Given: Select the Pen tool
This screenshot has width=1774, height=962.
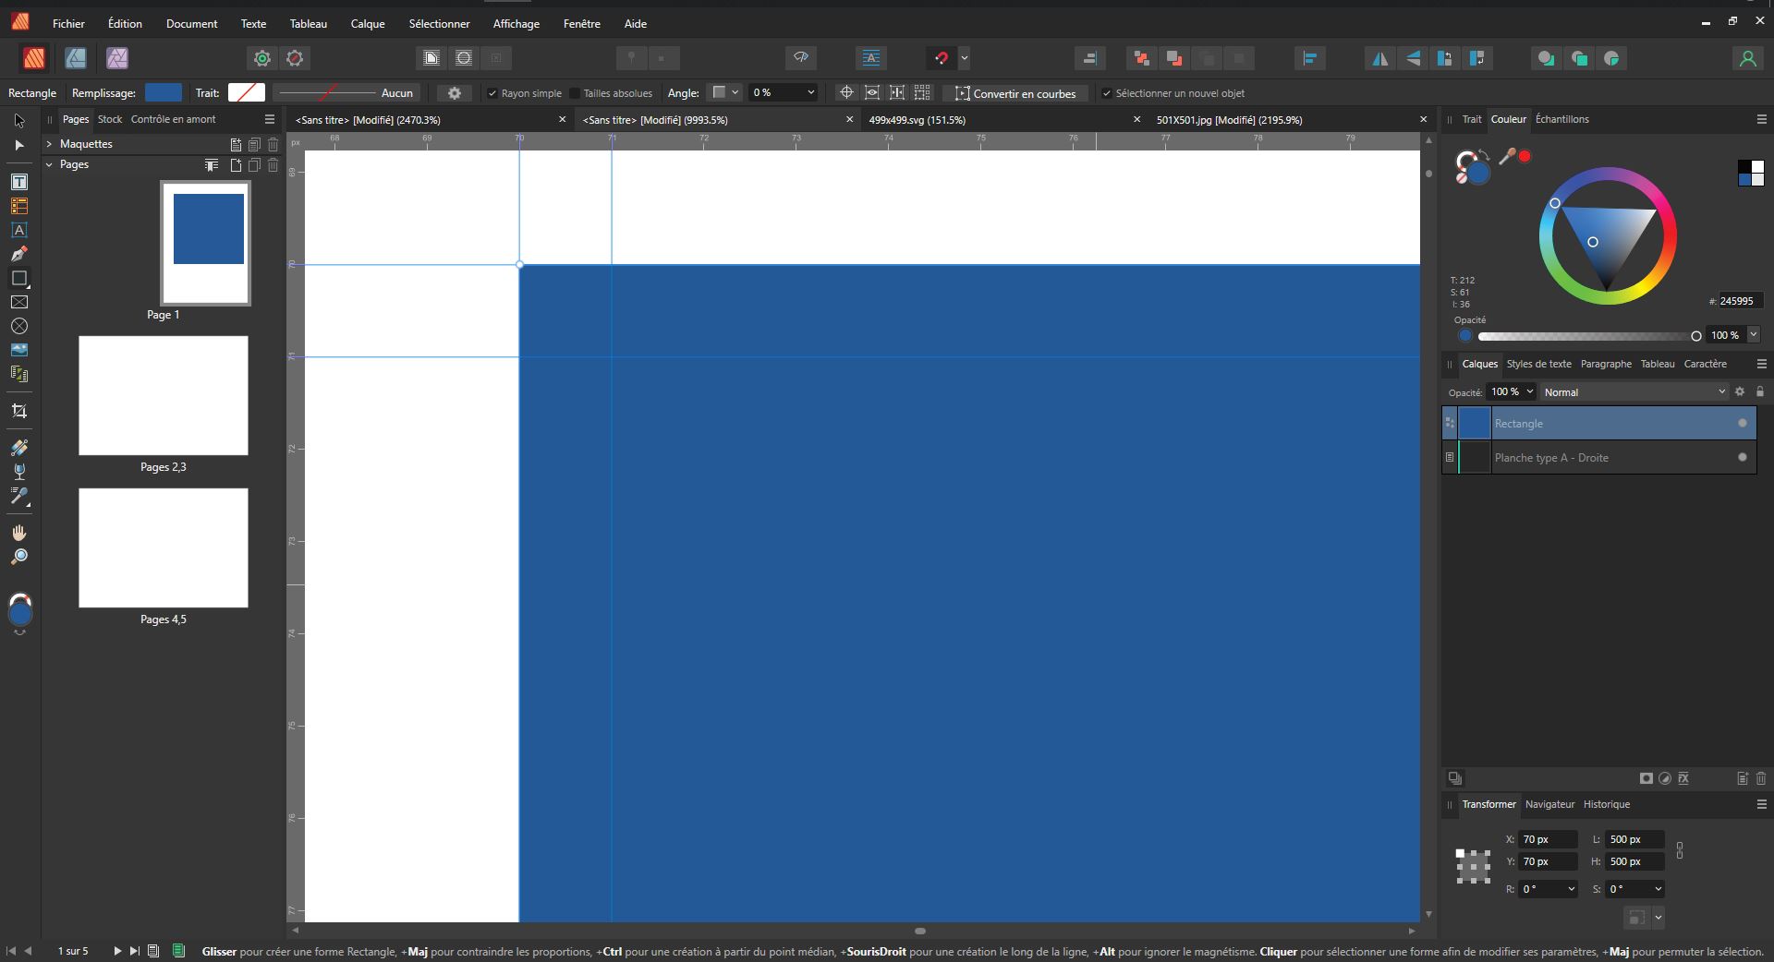Looking at the screenshot, I should point(19,254).
